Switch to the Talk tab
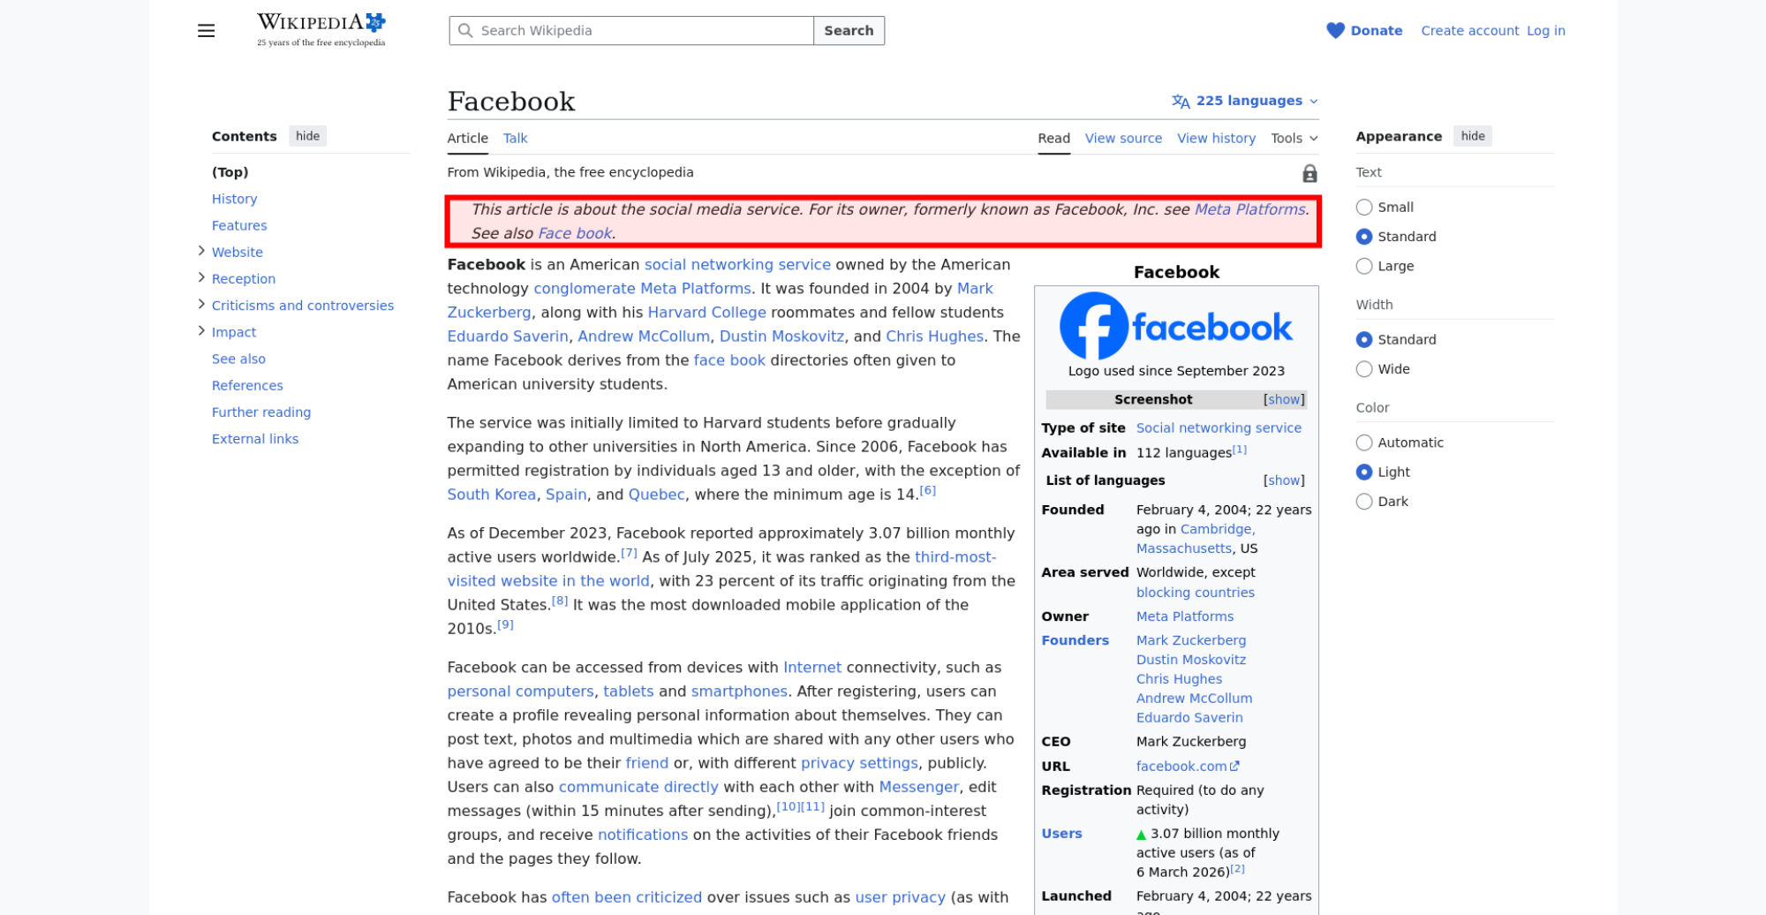The height and width of the screenshot is (915, 1766). [x=515, y=139]
